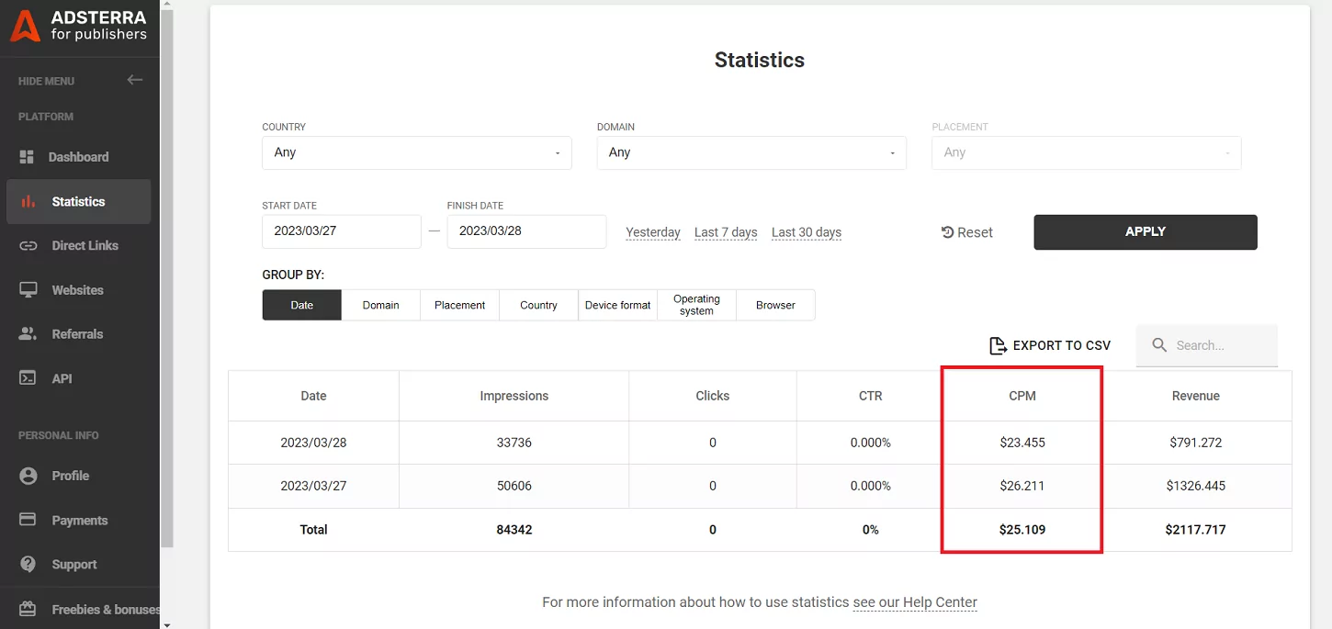Expand the Country filter dropdown
Image resolution: width=1332 pixels, height=629 pixels.
(x=416, y=152)
